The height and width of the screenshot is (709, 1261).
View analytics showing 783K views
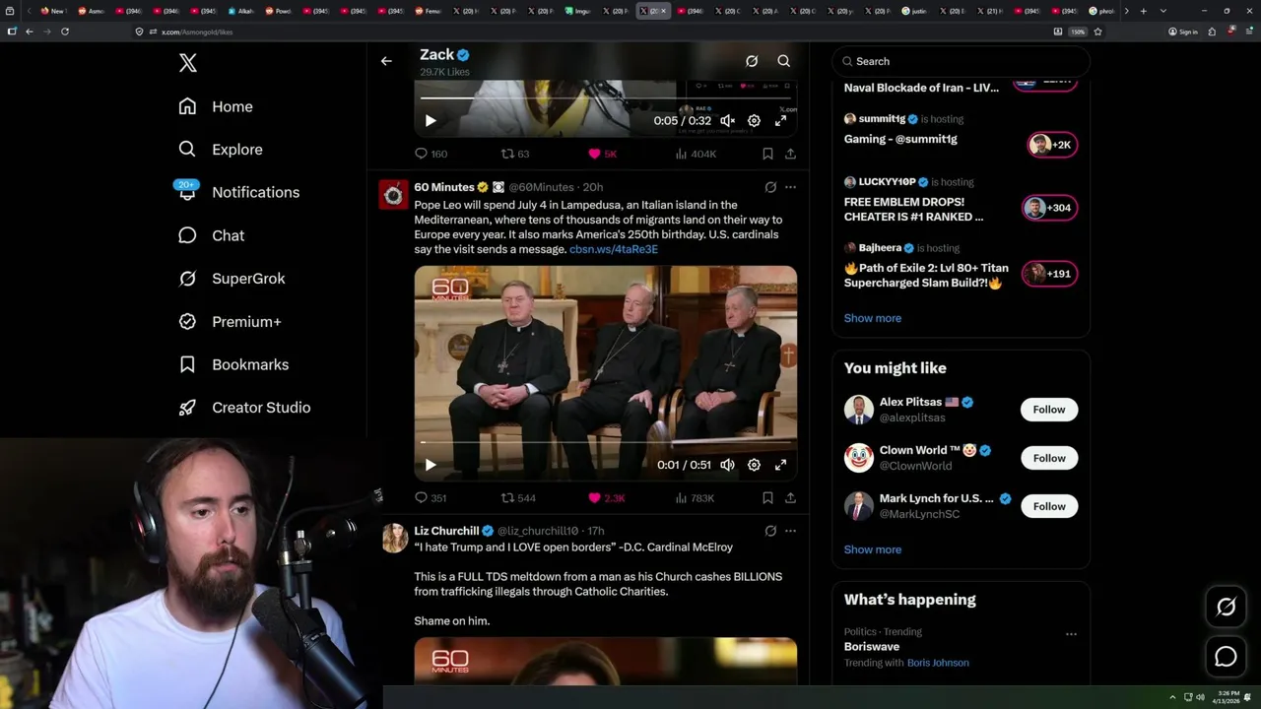click(695, 498)
